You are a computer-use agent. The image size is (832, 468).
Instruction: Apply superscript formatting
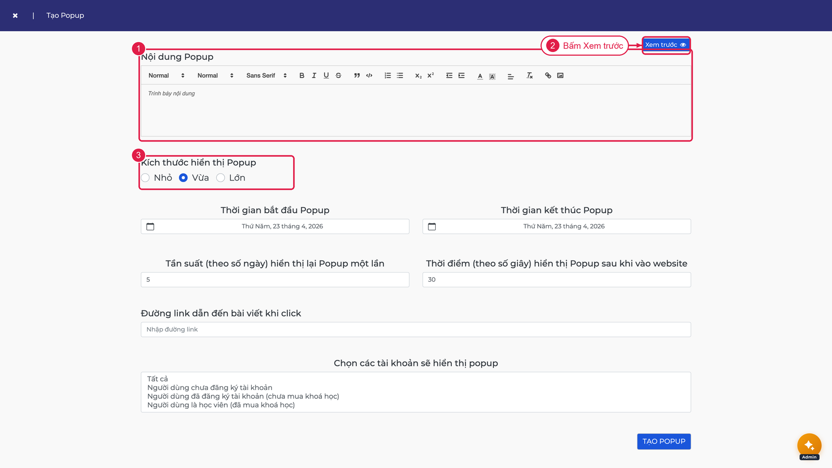[431, 75]
